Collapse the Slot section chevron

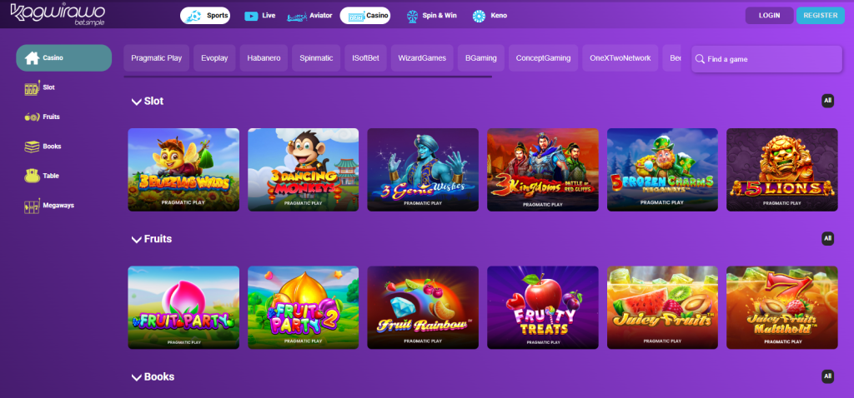point(137,102)
